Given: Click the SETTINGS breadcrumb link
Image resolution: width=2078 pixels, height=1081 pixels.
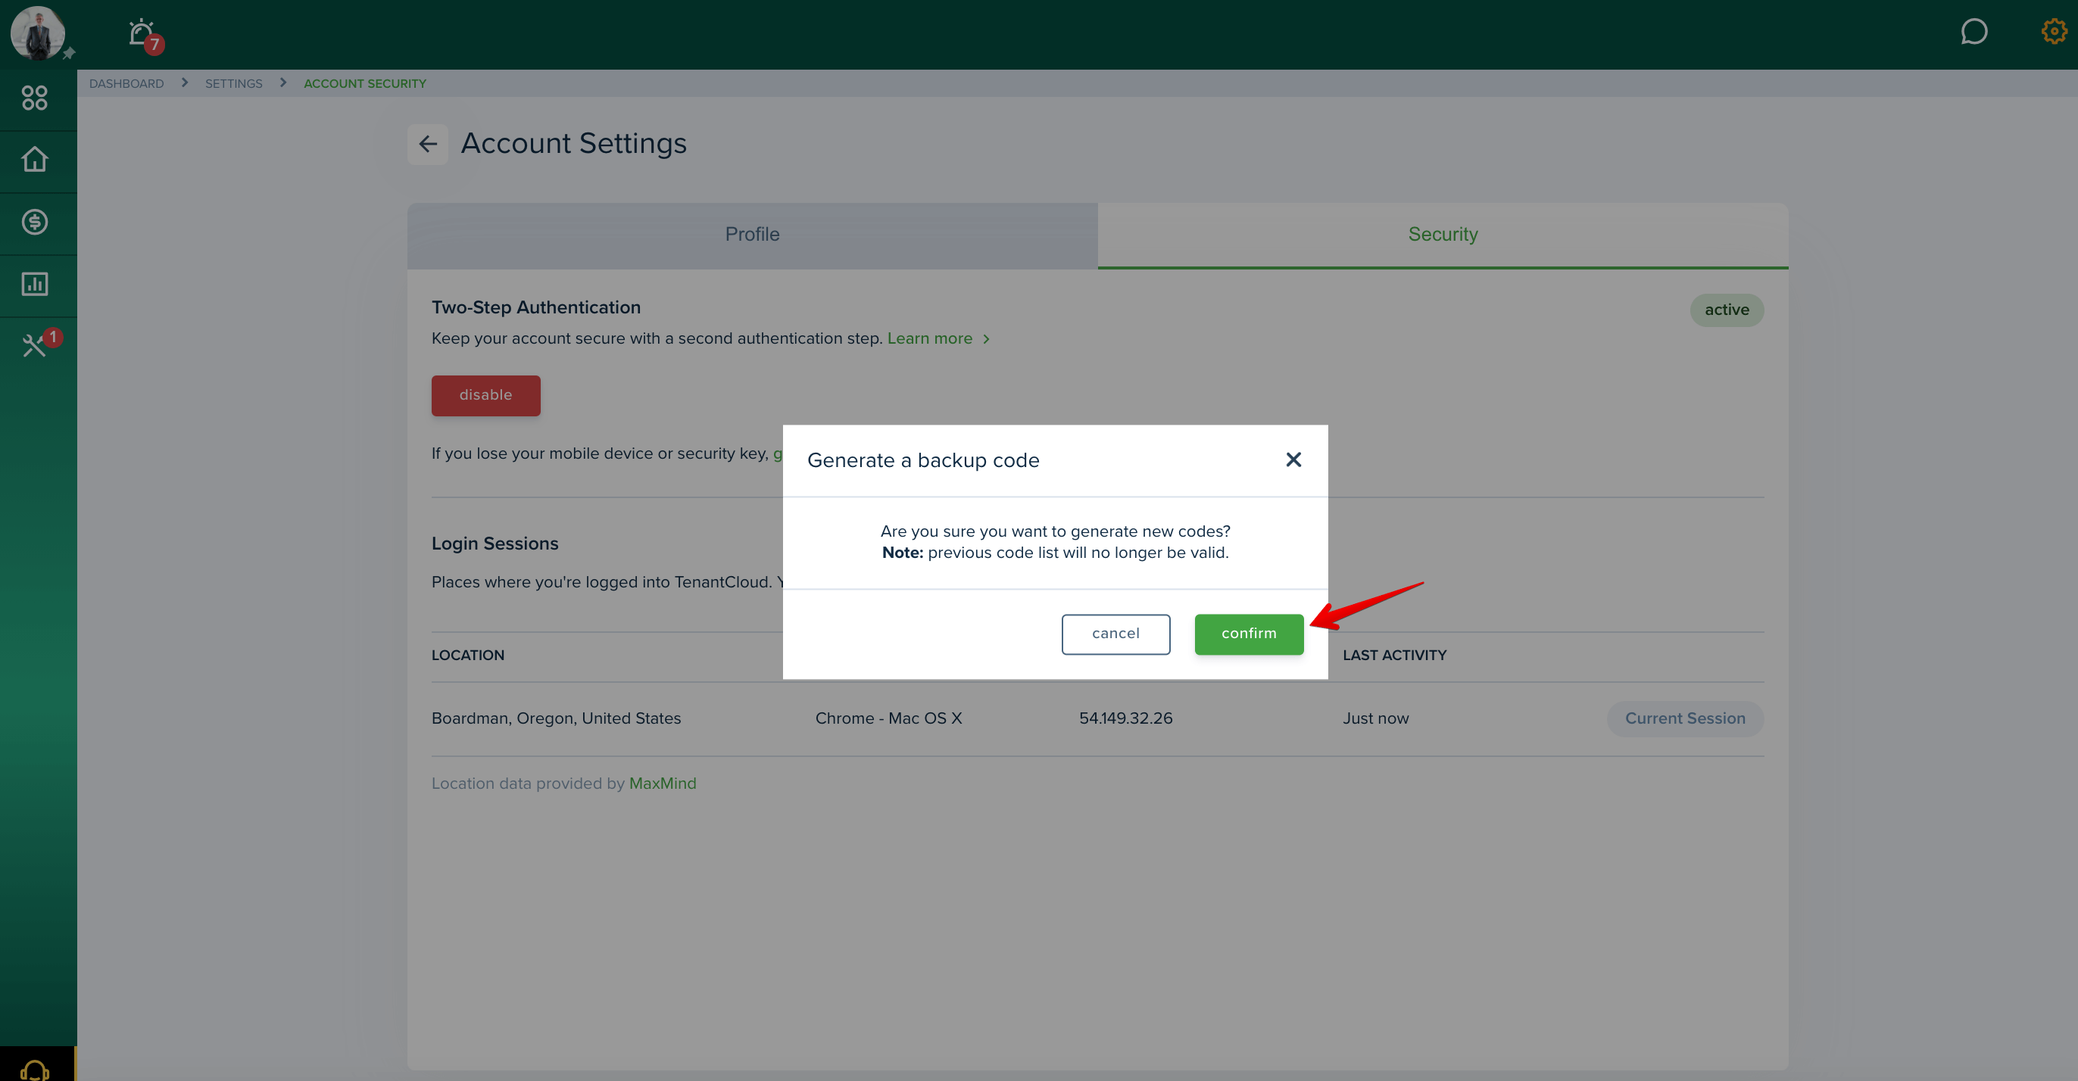Looking at the screenshot, I should (x=233, y=84).
